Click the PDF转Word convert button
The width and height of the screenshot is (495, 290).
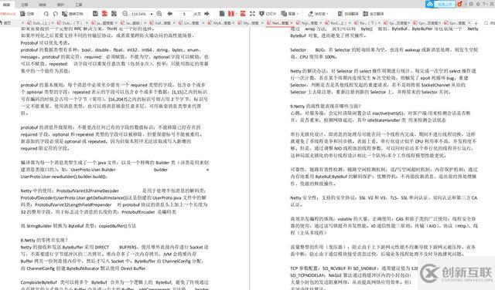8,14
